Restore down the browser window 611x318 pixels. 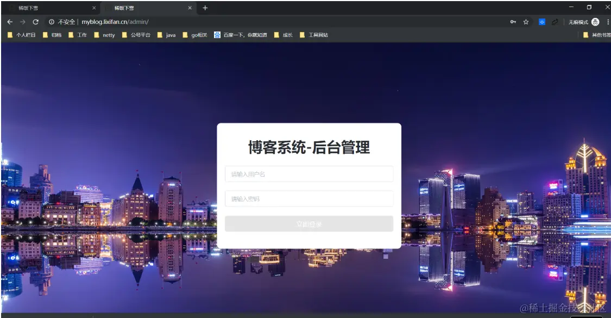coord(589,7)
